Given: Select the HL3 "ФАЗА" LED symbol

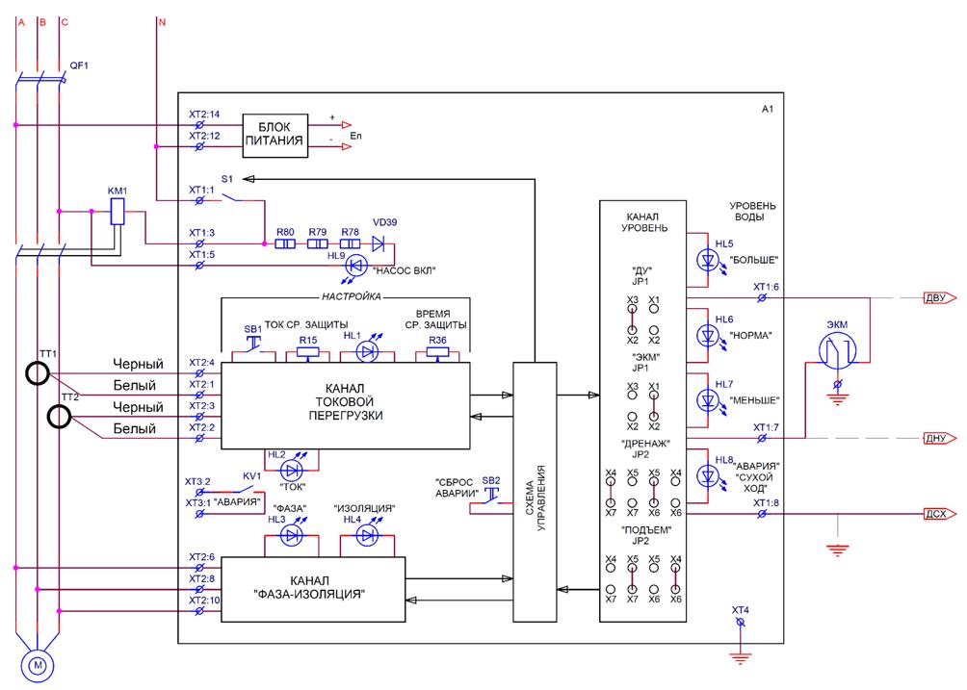Looking at the screenshot, I should pos(285,536).
